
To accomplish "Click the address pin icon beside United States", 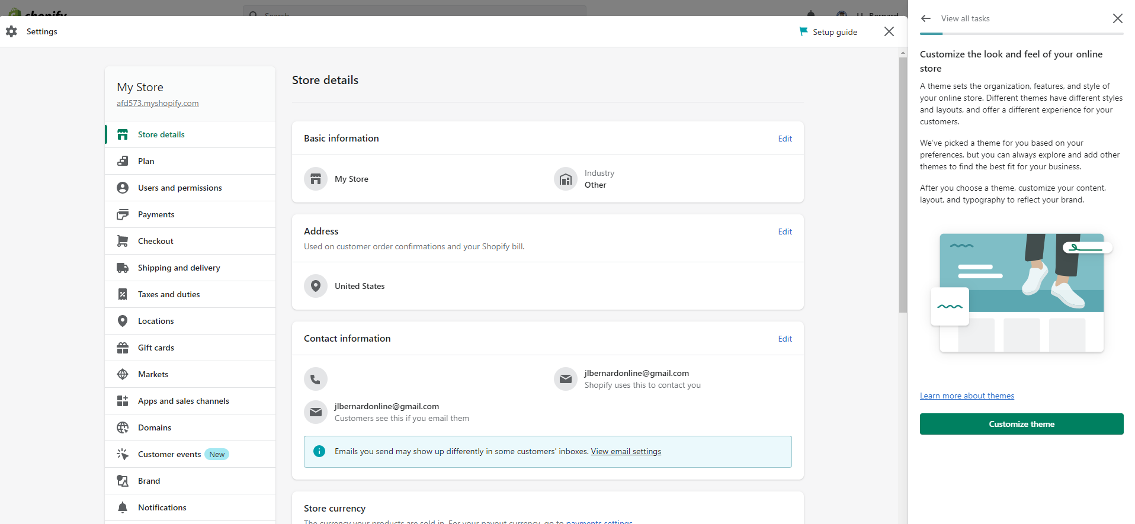I will click(316, 286).
